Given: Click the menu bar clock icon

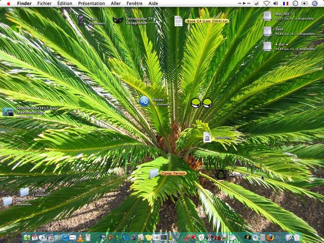Looking at the screenshot, I should [x=295, y=4].
